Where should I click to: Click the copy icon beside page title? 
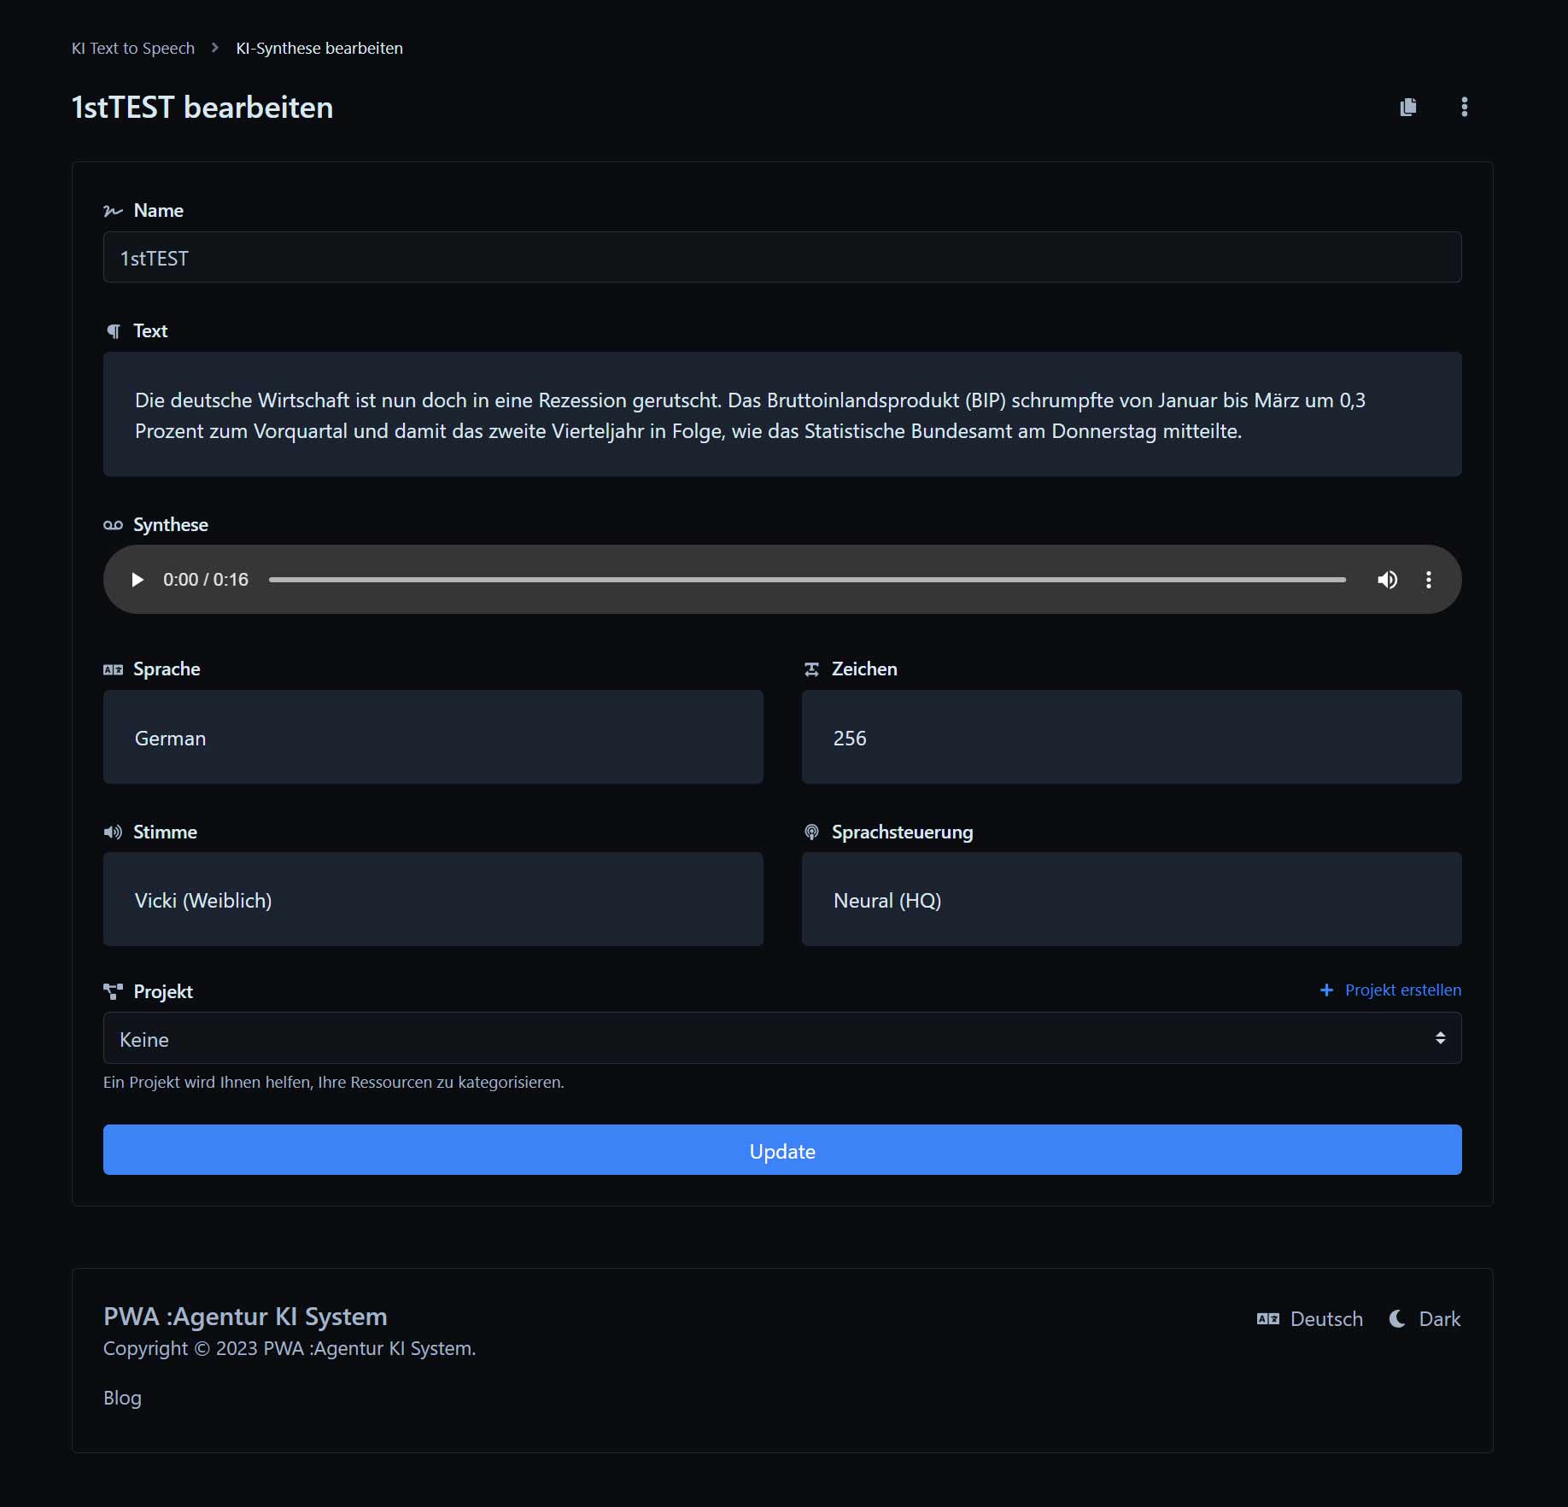(x=1408, y=107)
